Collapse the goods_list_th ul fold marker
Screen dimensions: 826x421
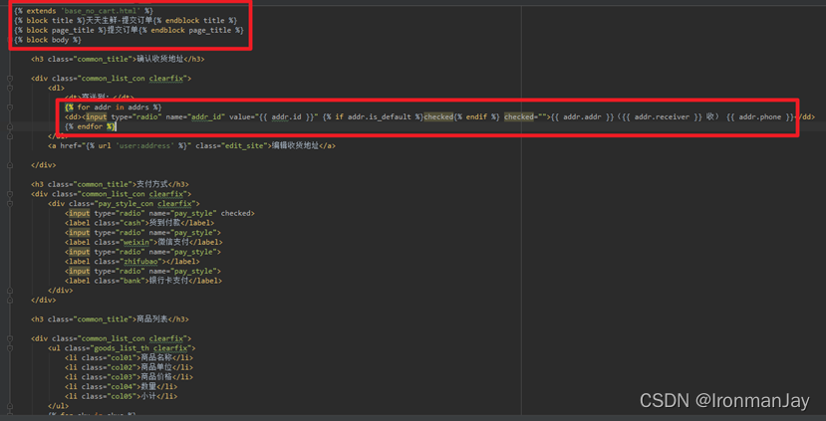tap(10, 348)
